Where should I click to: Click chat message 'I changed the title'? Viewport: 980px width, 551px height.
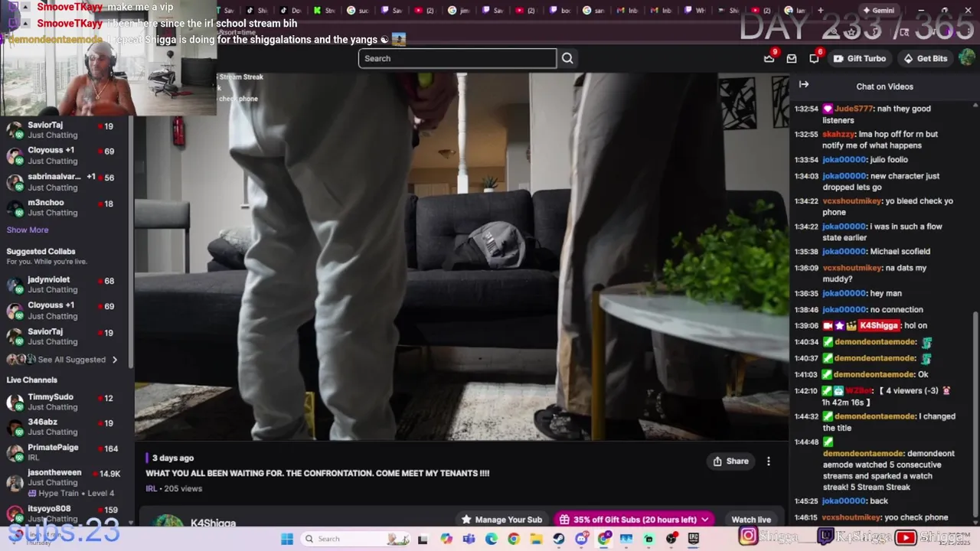click(889, 422)
